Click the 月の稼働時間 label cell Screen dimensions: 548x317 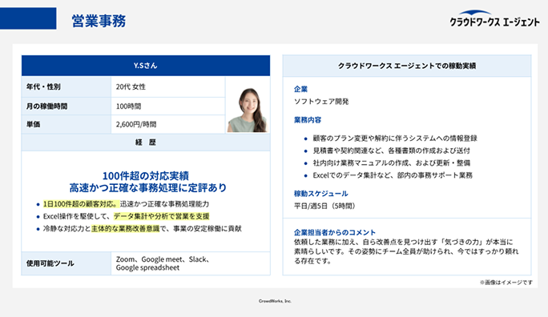tap(66, 106)
